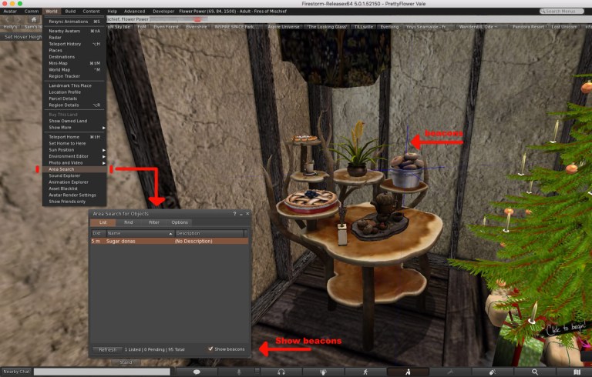Toggle the microphone voice button

pyautogui.click(x=239, y=372)
